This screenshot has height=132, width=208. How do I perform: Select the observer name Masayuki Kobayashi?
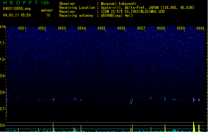coord(119,4)
